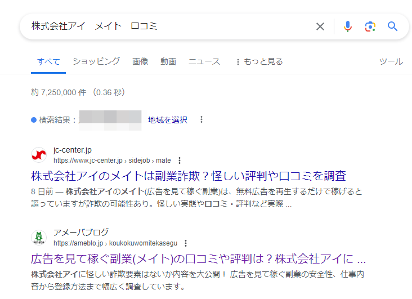Open image search with the Lens camera icon
The width and height of the screenshot is (412, 299).
coord(370,26)
